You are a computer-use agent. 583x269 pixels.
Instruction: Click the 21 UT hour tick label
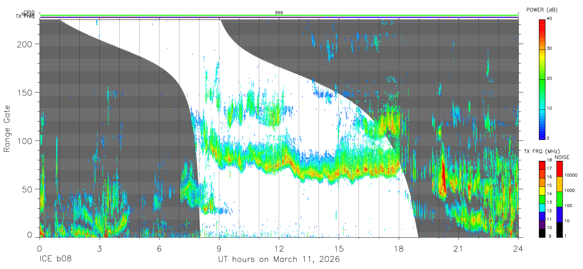coord(459,249)
